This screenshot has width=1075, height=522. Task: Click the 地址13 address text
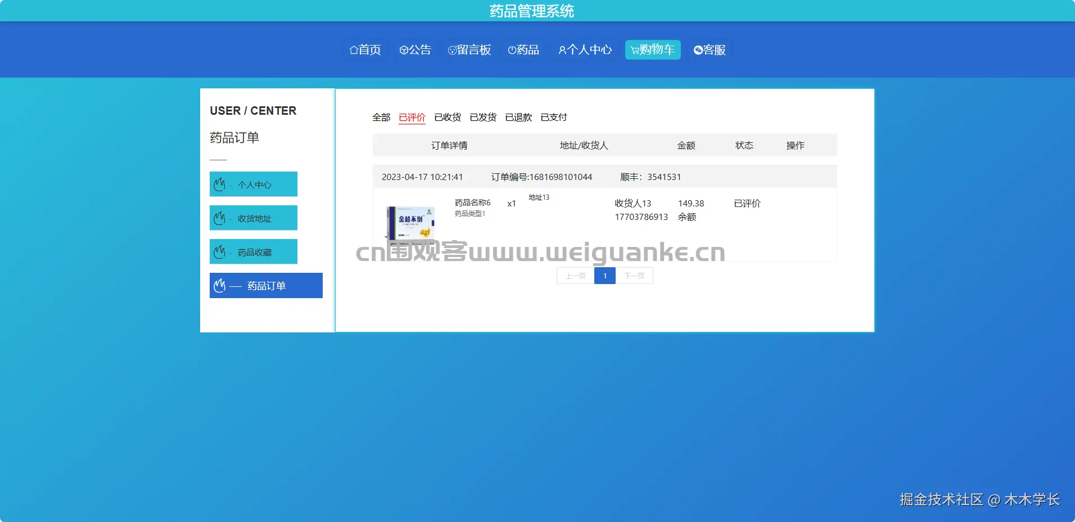[539, 197]
